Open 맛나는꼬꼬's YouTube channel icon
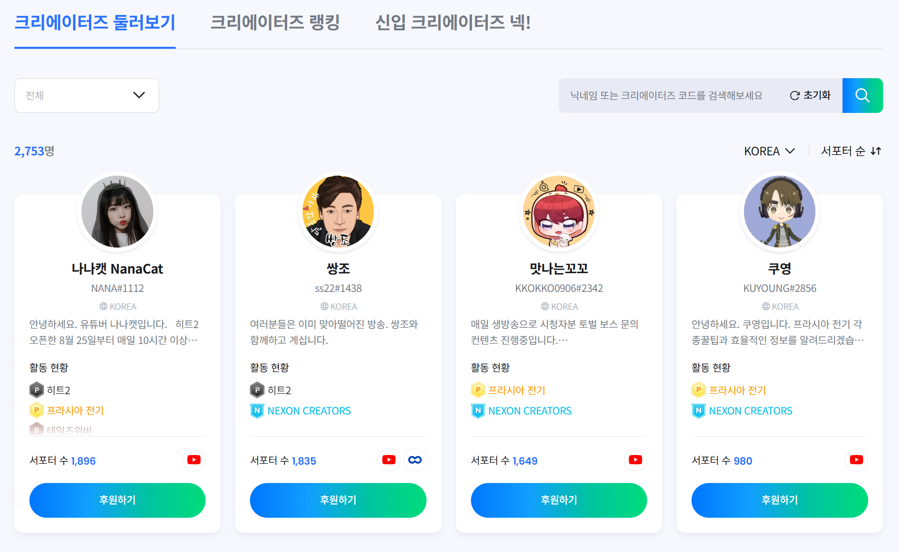This screenshot has height=552, width=899. [636, 460]
